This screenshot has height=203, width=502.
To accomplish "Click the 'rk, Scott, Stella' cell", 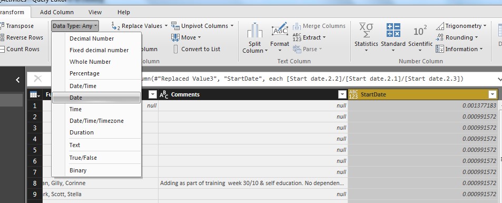I will [100, 194].
